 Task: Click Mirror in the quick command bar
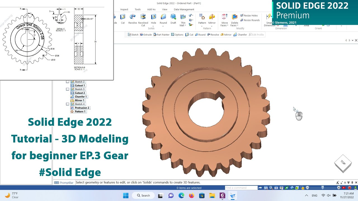(226, 35)
